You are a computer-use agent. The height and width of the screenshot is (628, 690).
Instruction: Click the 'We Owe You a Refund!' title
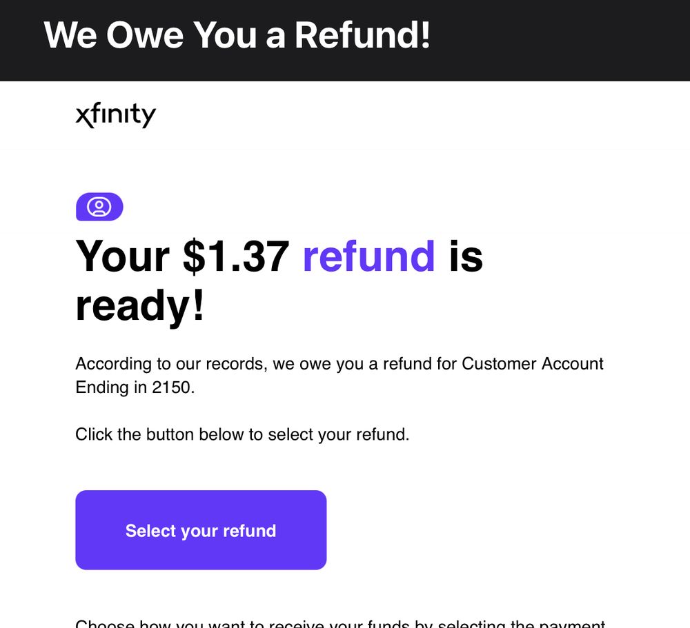237,35
